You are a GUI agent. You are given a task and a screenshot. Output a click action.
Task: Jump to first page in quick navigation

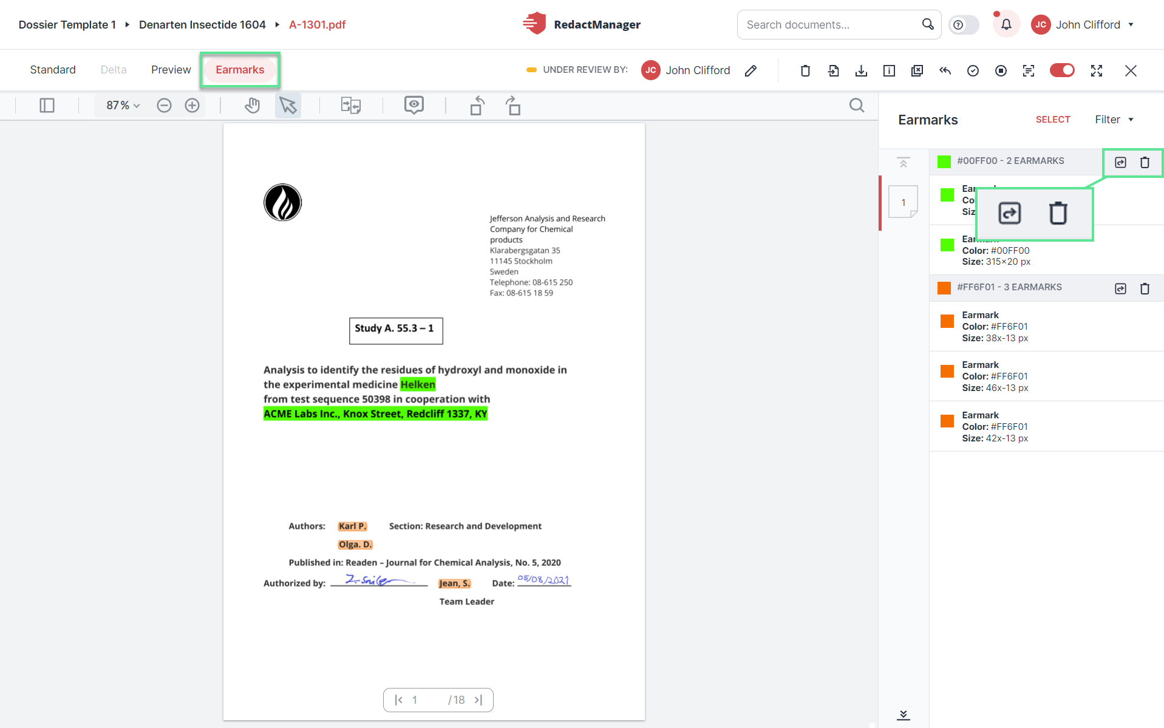(904, 163)
